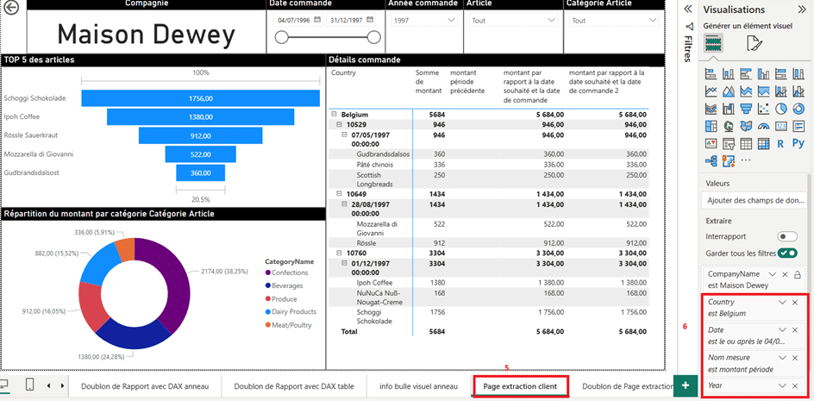Collapse the Belgium row in matrix
814x401 pixels.
(334, 115)
